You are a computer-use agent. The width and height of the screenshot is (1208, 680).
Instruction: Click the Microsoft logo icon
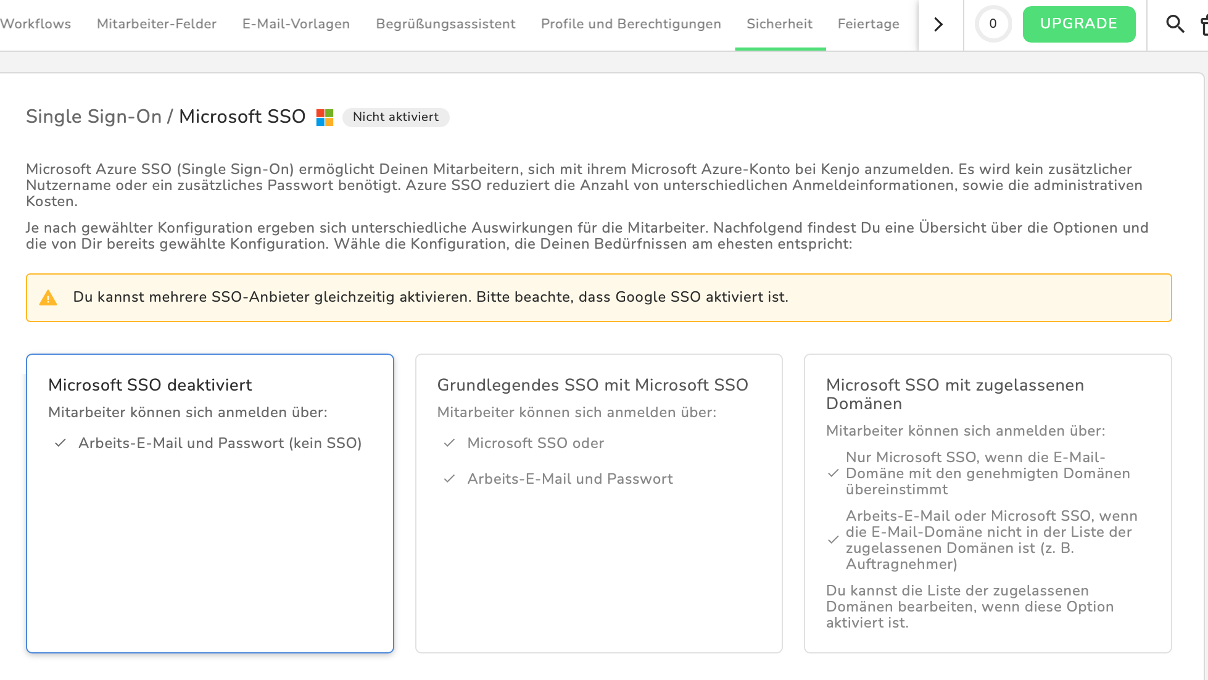click(325, 117)
